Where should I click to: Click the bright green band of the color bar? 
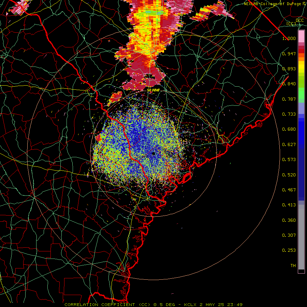(x=301, y=93)
